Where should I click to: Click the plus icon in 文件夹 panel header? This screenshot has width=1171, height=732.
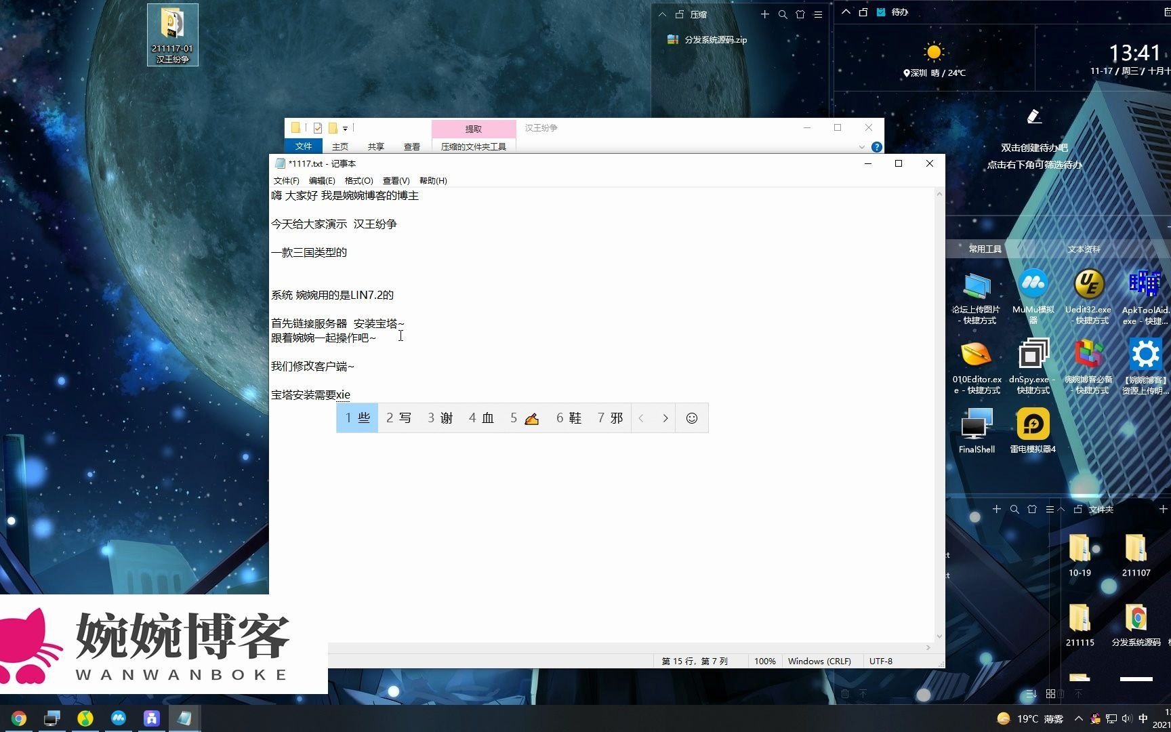1163,509
